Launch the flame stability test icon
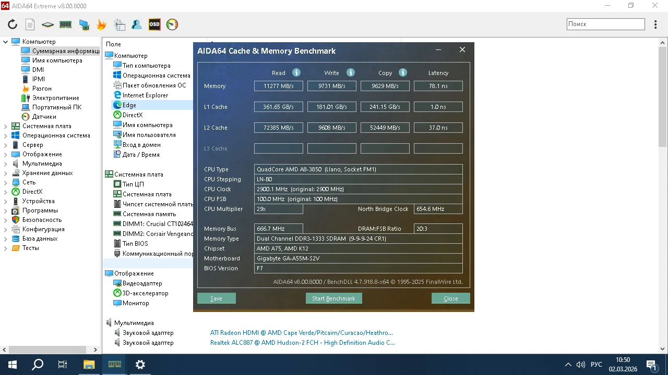Image resolution: width=668 pixels, height=375 pixels. 101,24
